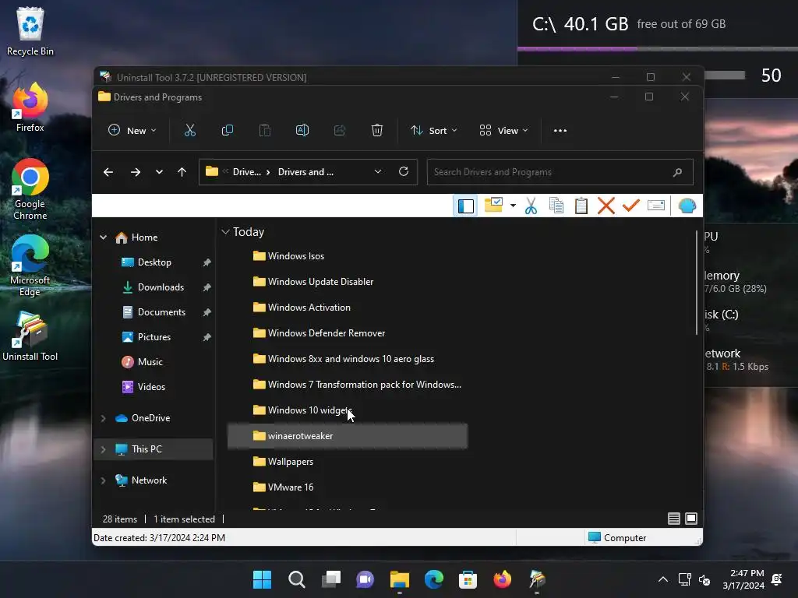The image size is (798, 598).
Task: Go forward with the right arrow
Action: (136, 172)
